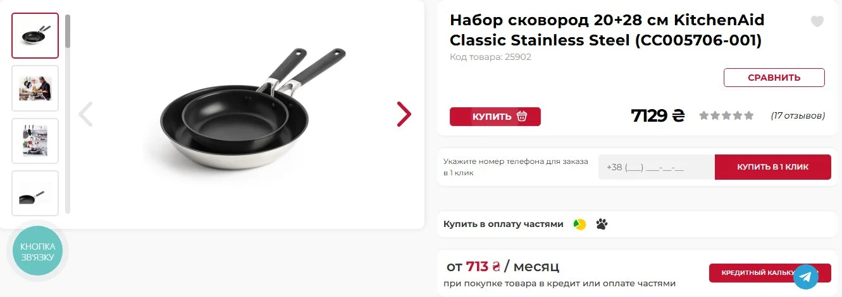The width and height of the screenshot is (842, 297).
Task: Click the green-yellow installment payment icon
Action: [579, 224]
